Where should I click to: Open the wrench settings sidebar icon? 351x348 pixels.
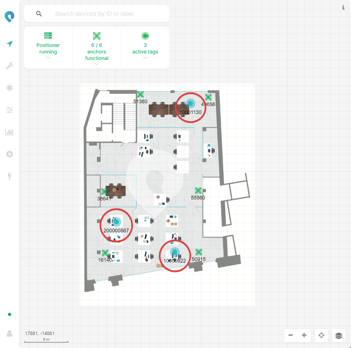[10, 66]
